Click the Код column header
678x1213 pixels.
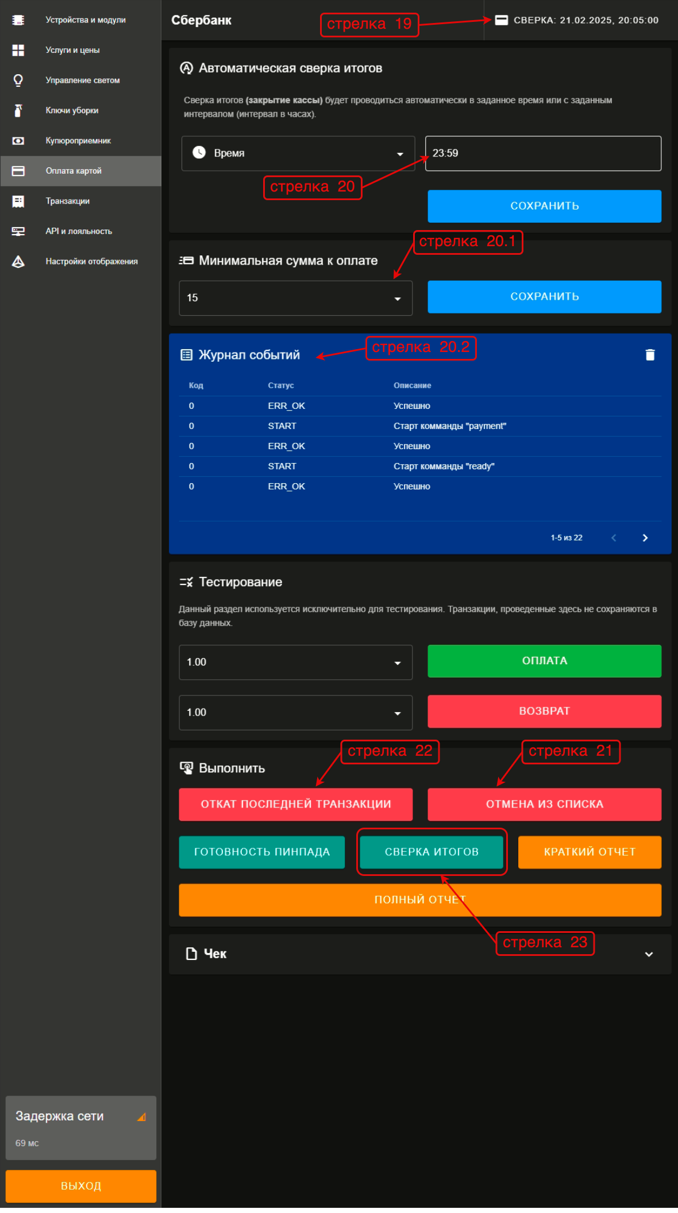[x=196, y=385]
